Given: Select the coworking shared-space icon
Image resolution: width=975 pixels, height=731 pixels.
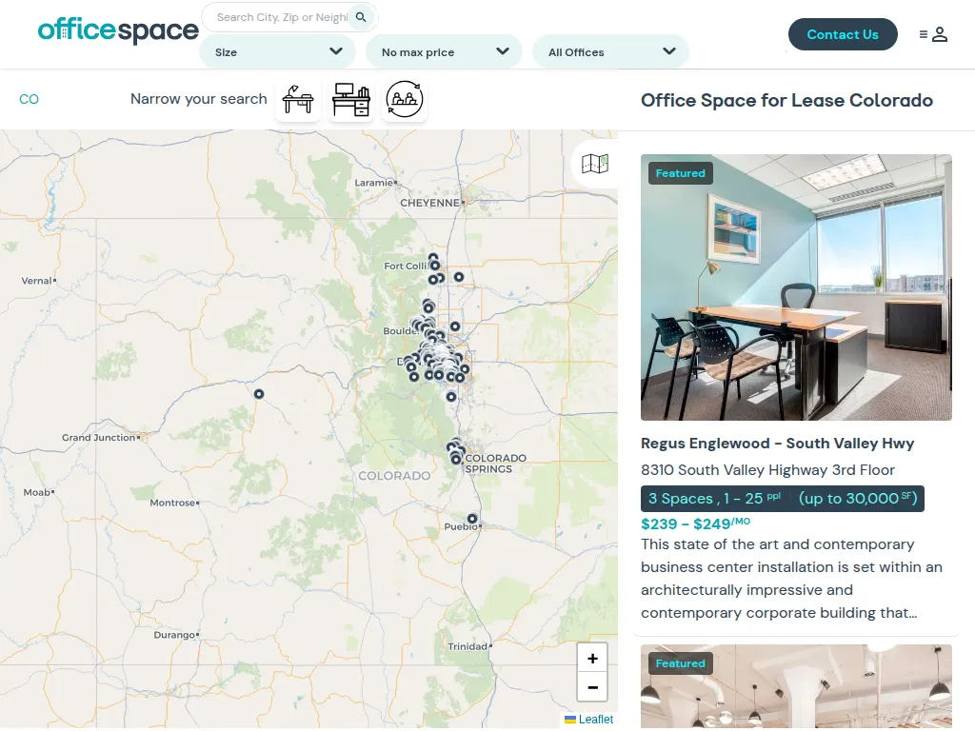Looking at the screenshot, I should tap(404, 99).
